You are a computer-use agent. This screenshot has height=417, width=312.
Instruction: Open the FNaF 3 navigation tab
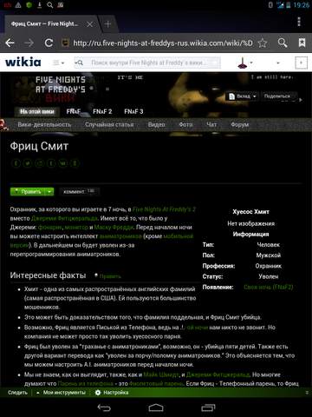133,111
